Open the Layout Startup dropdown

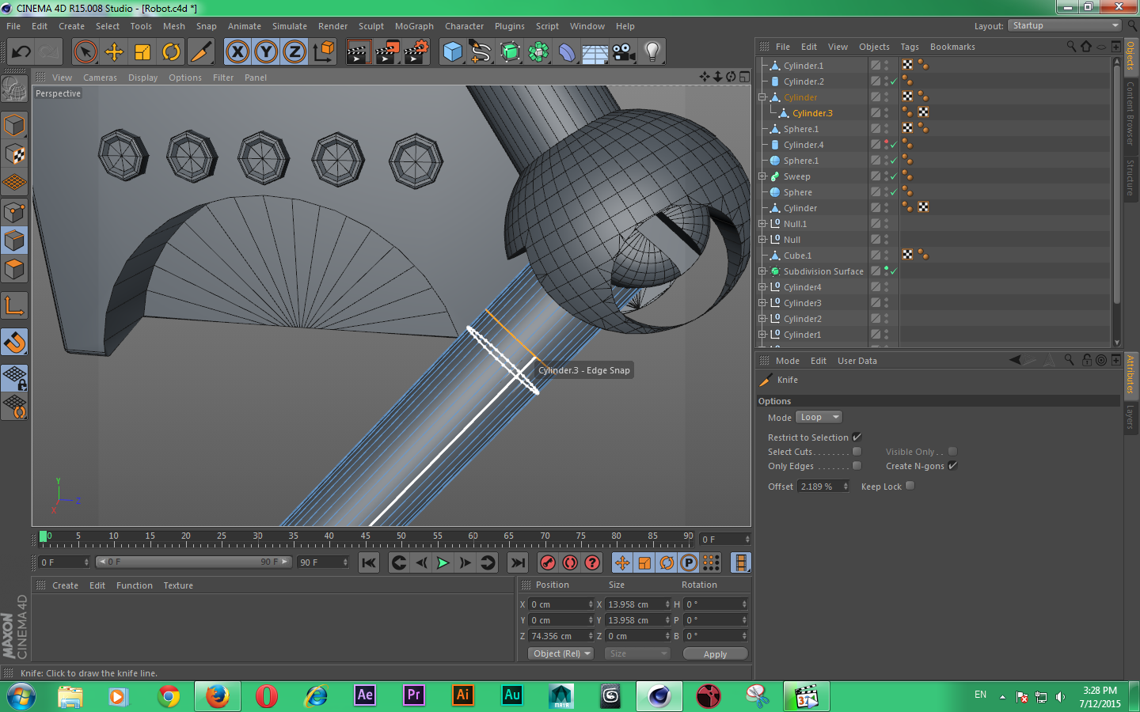1065,25
